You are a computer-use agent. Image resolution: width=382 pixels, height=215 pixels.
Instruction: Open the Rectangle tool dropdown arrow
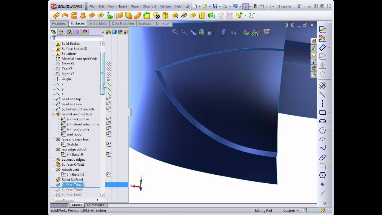329,113
